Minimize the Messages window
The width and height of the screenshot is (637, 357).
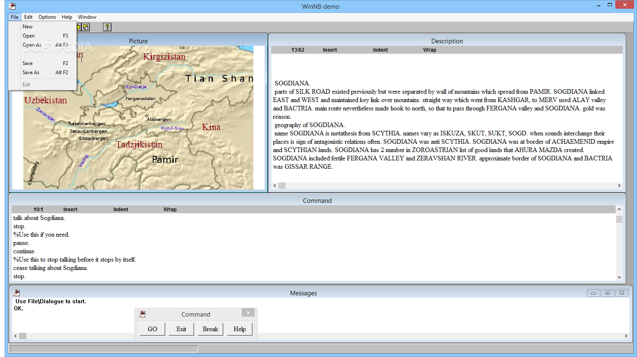[x=593, y=293]
